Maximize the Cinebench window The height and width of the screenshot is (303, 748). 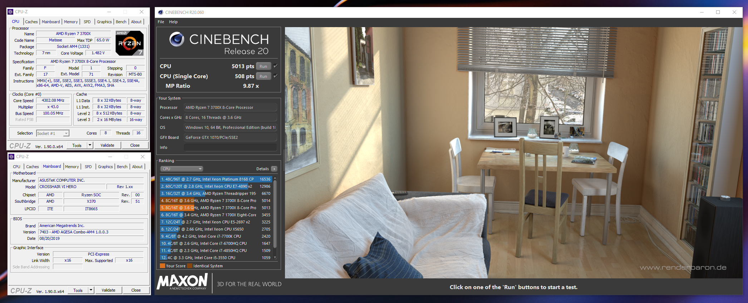(x=718, y=12)
